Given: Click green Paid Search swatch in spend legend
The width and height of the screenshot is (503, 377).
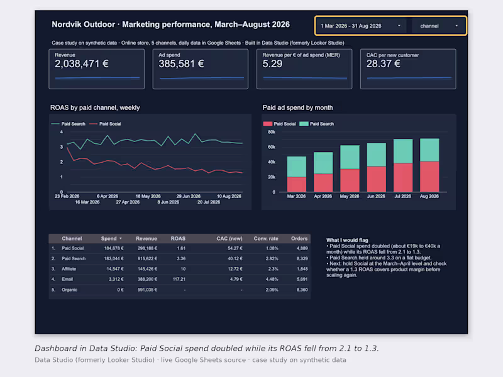Looking at the screenshot, I should point(304,124).
